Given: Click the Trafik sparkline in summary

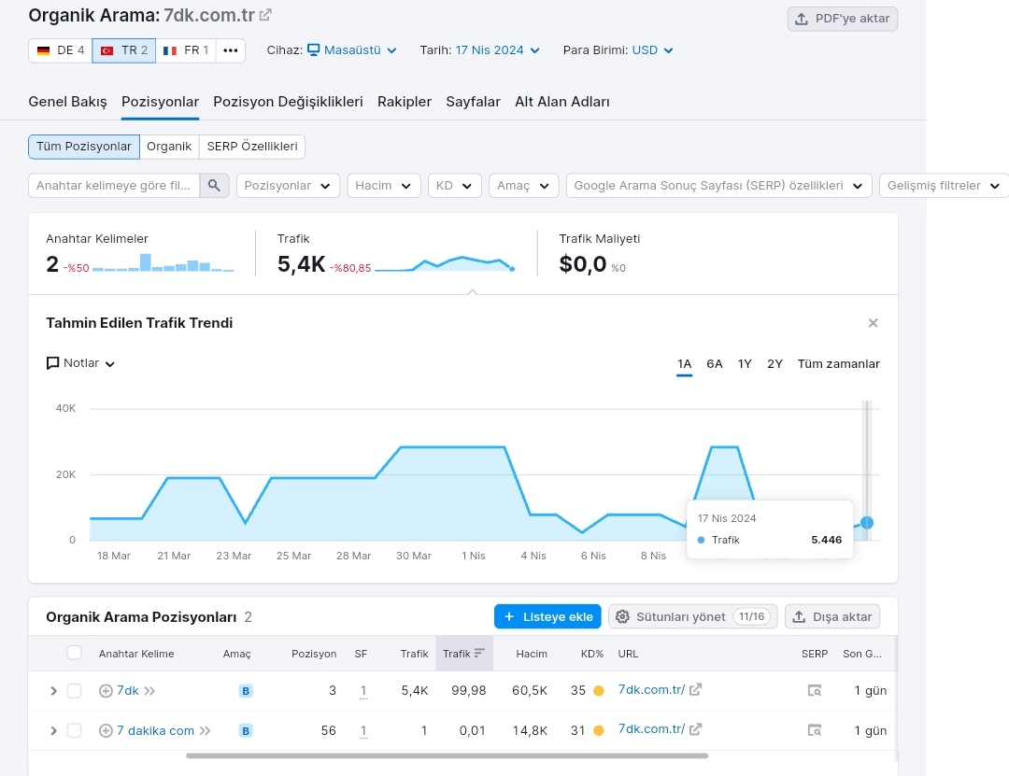Looking at the screenshot, I should (444, 264).
